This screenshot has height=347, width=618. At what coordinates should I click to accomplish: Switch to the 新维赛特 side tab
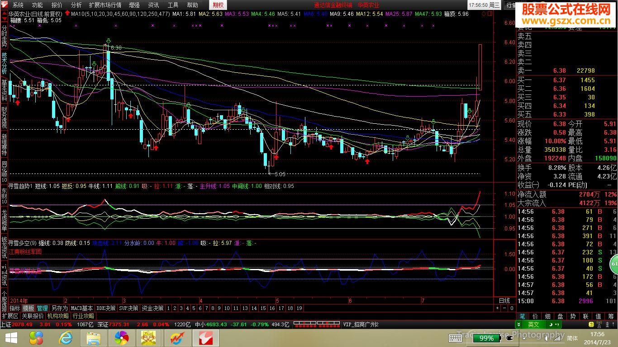(4, 145)
